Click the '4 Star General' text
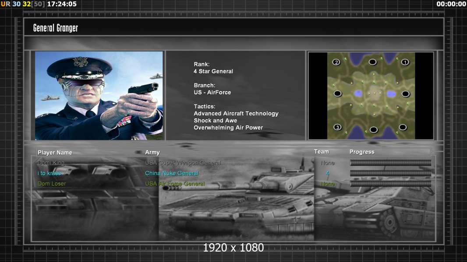The height and width of the screenshot is (262, 467). [x=213, y=71]
